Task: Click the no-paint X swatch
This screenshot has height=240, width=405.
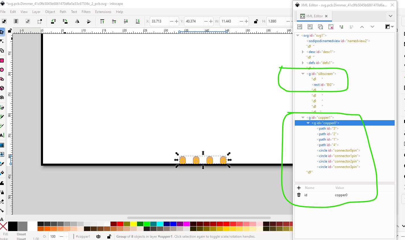Action: pyautogui.click(x=3, y=226)
